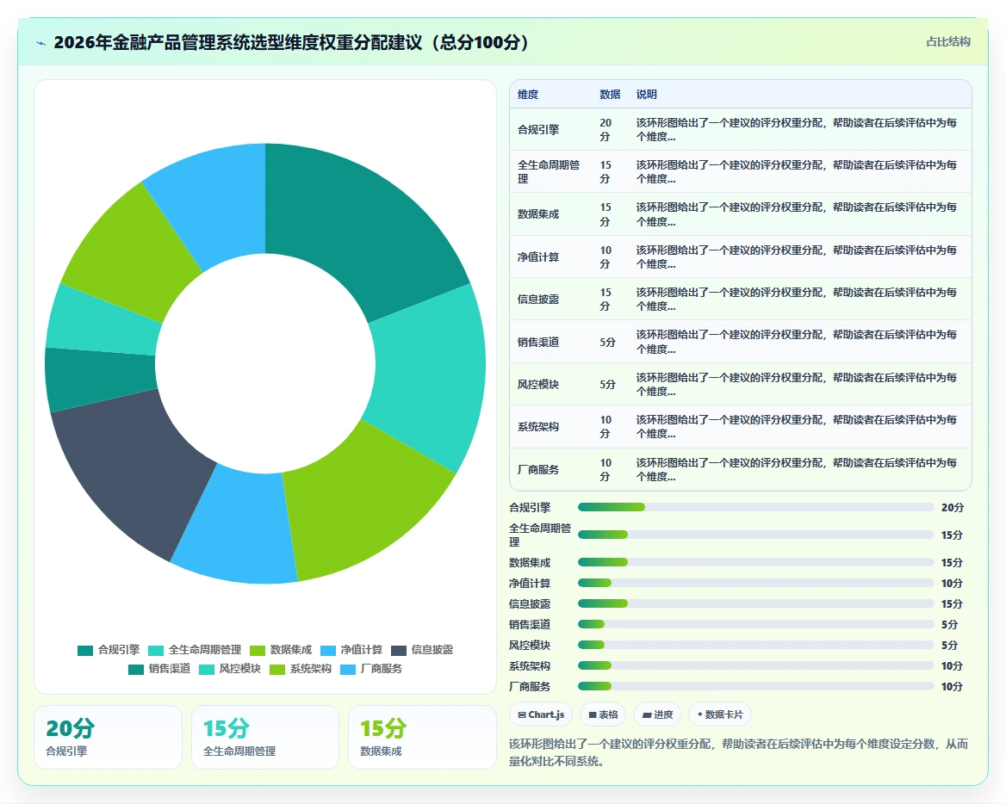The width and height of the screenshot is (1006, 804).
Task: Toggle 合规引擎 legend color swatch
Action: [x=85, y=650]
